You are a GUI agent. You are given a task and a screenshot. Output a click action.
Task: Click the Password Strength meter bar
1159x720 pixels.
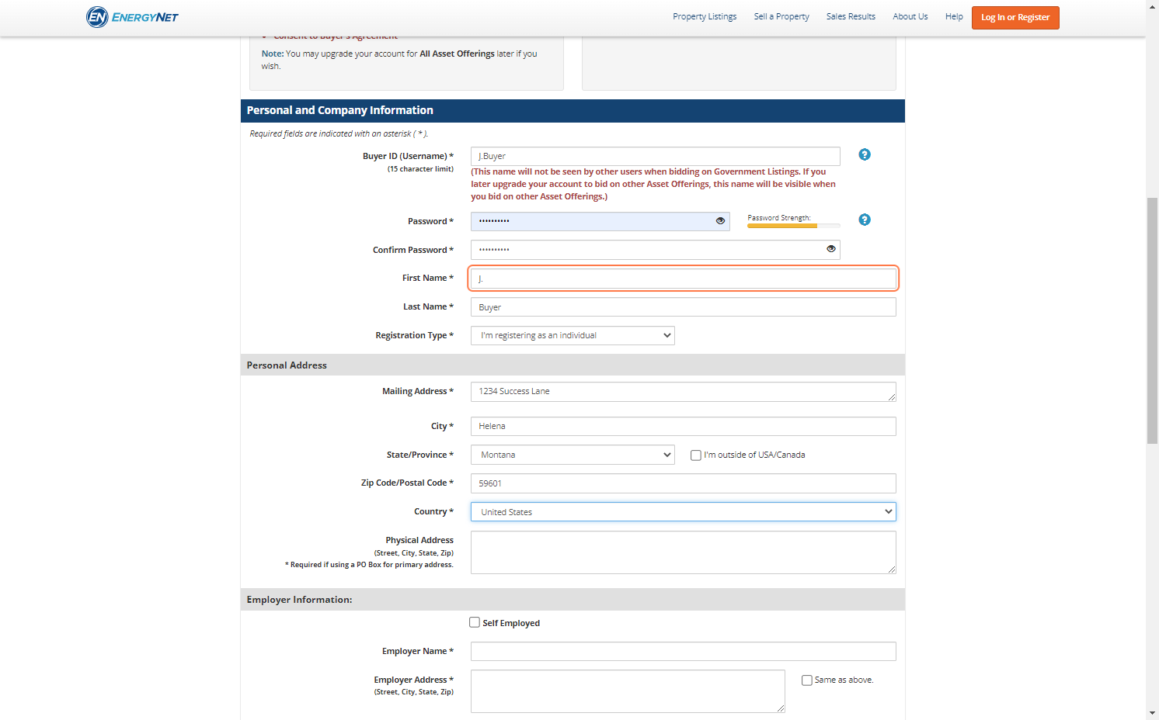click(794, 226)
